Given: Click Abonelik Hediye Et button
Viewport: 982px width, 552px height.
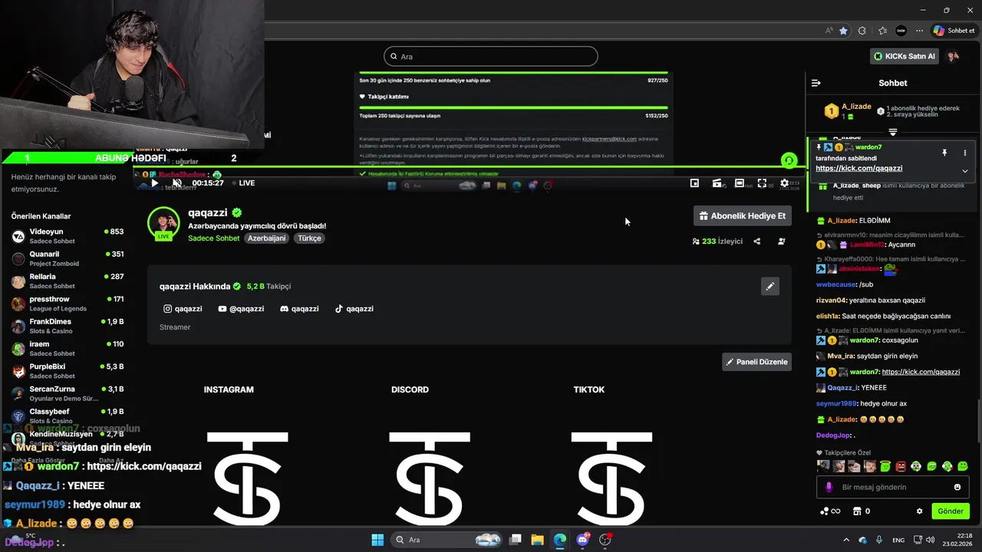Looking at the screenshot, I should [742, 216].
